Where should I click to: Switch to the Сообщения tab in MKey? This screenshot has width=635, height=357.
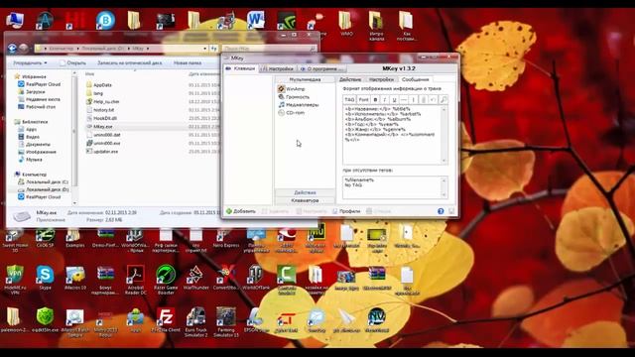tap(415, 79)
